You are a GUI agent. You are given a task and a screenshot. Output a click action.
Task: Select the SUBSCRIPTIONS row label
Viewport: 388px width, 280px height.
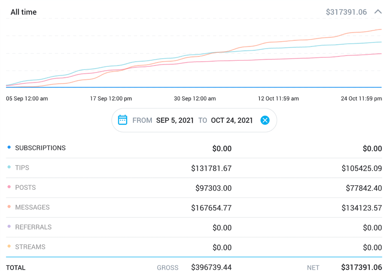(x=40, y=148)
